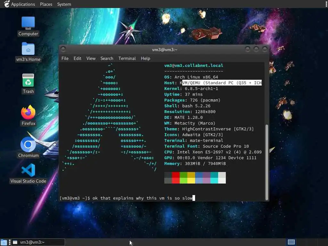The height and width of the screenshot is (246, 328).
Task: Launch Firefox from the desktop
Action: coord(28,115)
